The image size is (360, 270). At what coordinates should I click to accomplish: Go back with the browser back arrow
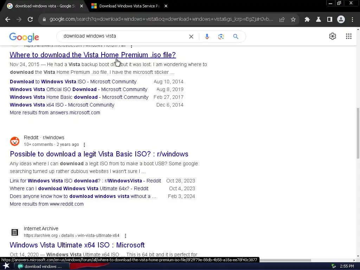point(8,20)
